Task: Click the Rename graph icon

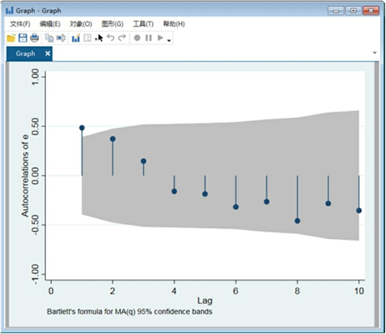Action: pos(61,38)
